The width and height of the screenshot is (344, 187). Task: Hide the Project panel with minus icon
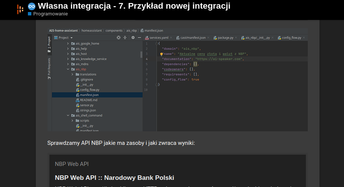coord(139,38)
